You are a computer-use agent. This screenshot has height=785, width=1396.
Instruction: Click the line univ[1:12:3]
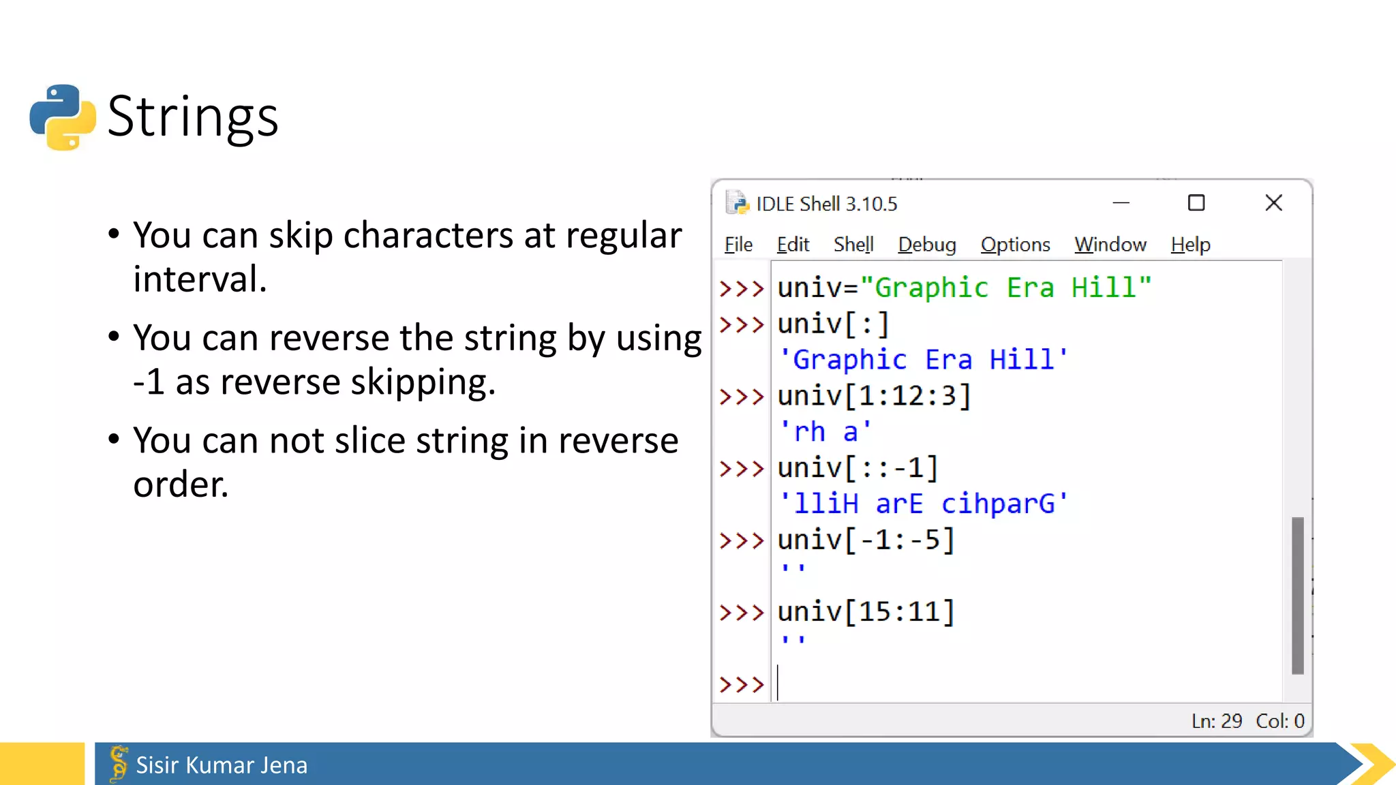pos(875,396)
